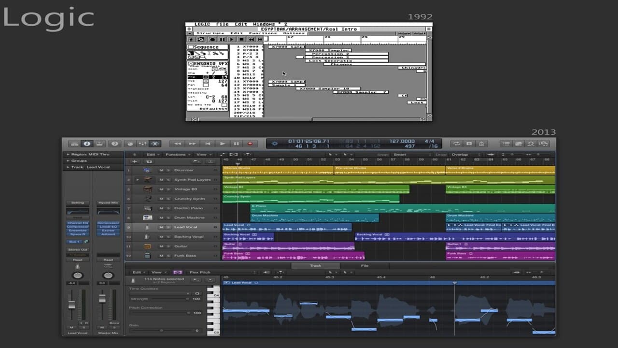The height and width of the screenshot is (348, 618).
Task: Click the Linear EQ plug-in slot
Action: [x=108, y=227]
